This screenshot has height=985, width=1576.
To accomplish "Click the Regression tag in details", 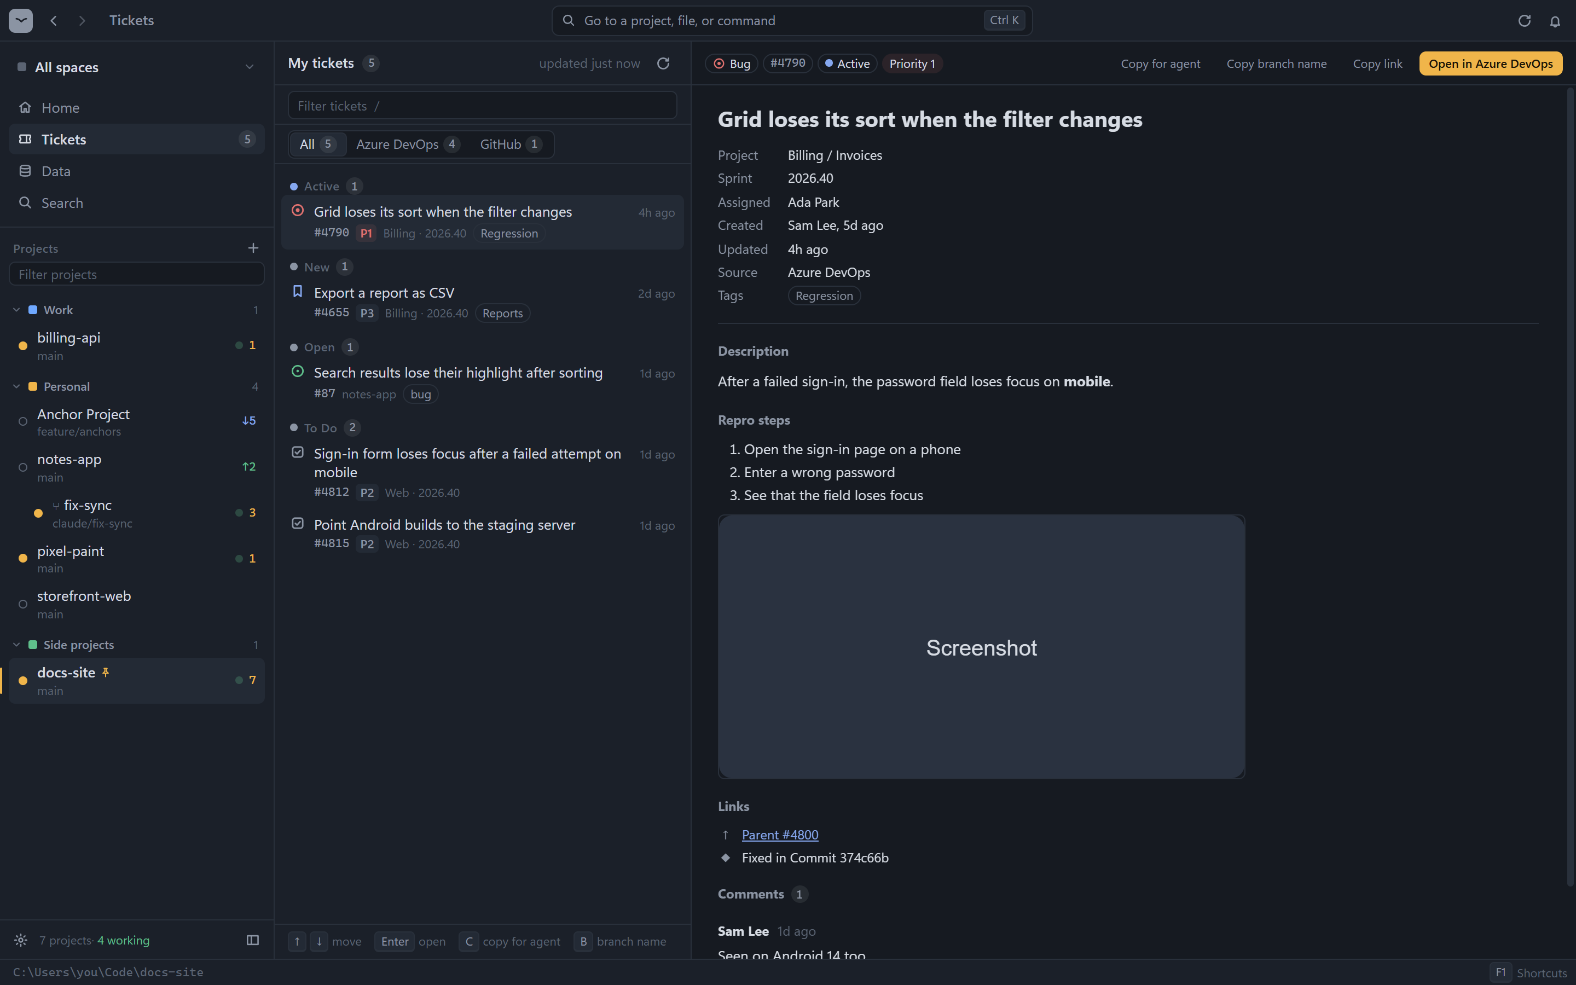I will click(x=824, y=296).
